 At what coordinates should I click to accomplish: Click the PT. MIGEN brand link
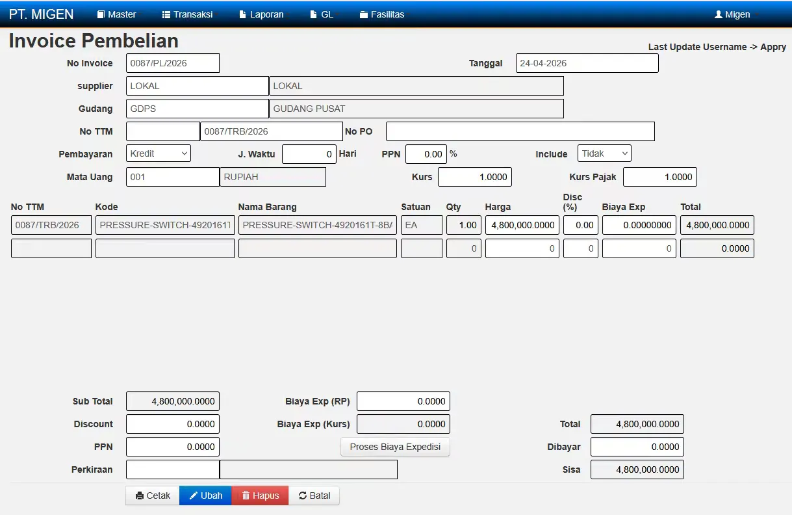(x=42, y=14)
